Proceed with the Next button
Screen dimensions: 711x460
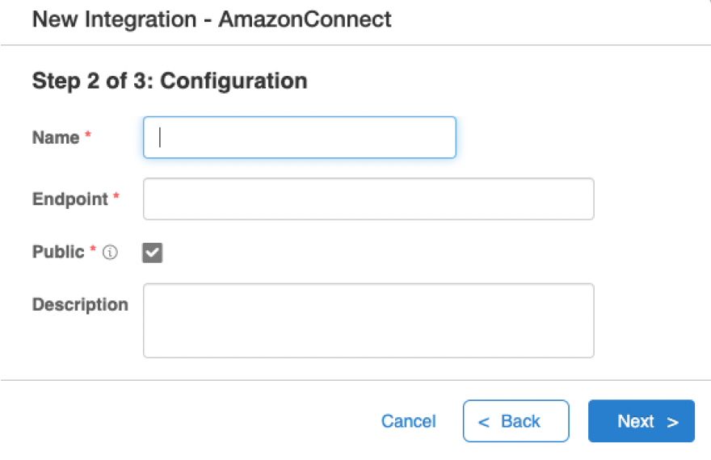click(642, 421)
